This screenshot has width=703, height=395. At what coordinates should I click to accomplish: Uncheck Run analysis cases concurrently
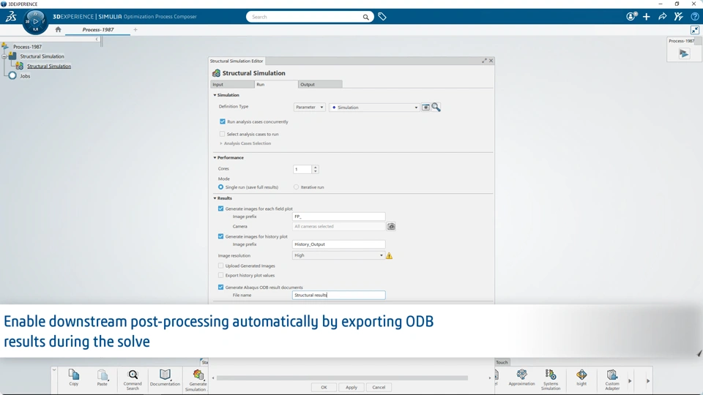(x=223, y=121)
